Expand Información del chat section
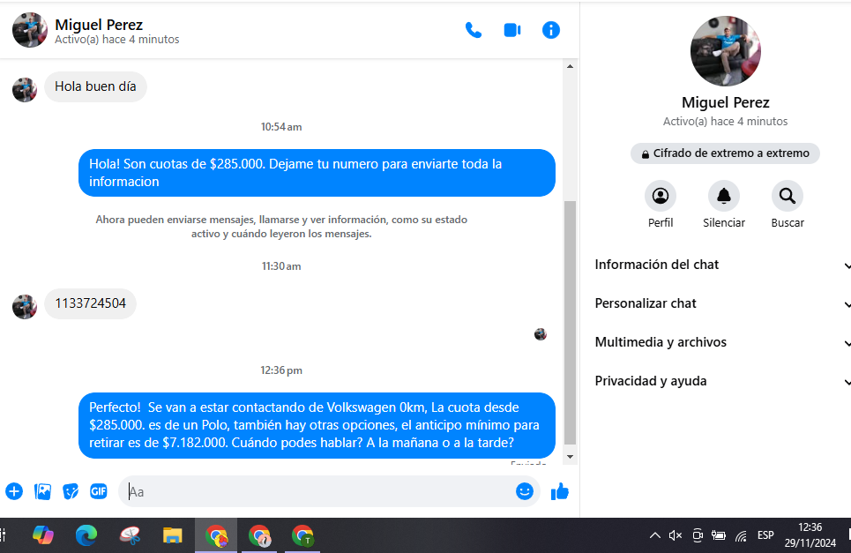The height and width of the screenshot is (553, 851). (722, 265)
